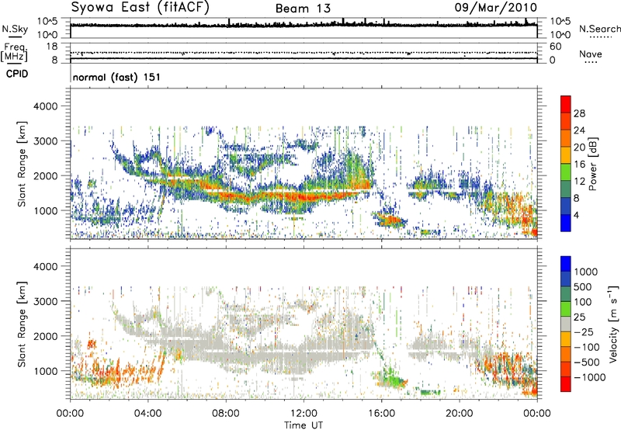Click the Power panel's '2000' range tick
The width and height of the screenshot is (621, 430).
(x=45, y=175)
